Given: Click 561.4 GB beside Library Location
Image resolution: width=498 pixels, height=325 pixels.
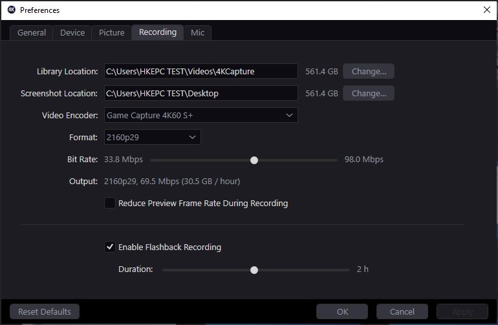Looking at the screenshot, I should tap(321, 72).
